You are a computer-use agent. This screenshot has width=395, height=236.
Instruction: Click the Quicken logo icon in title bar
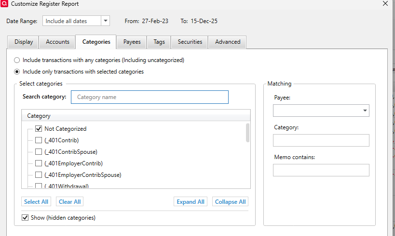4,4
